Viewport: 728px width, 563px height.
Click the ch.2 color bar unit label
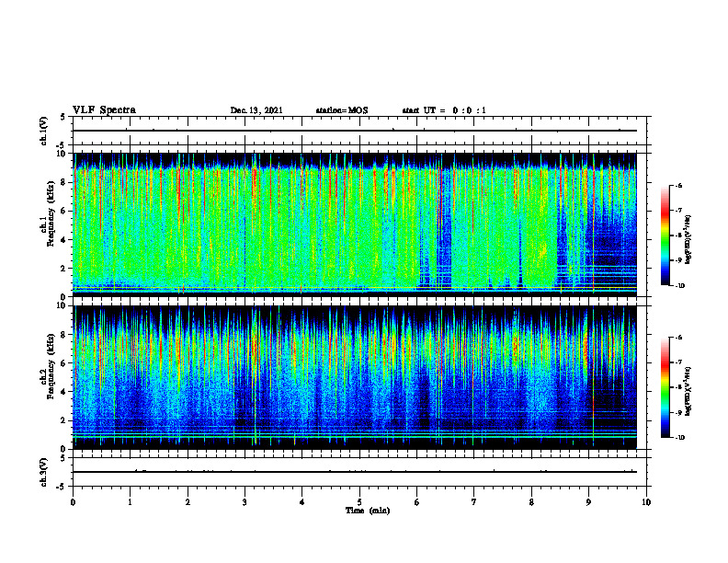point(688,391)
